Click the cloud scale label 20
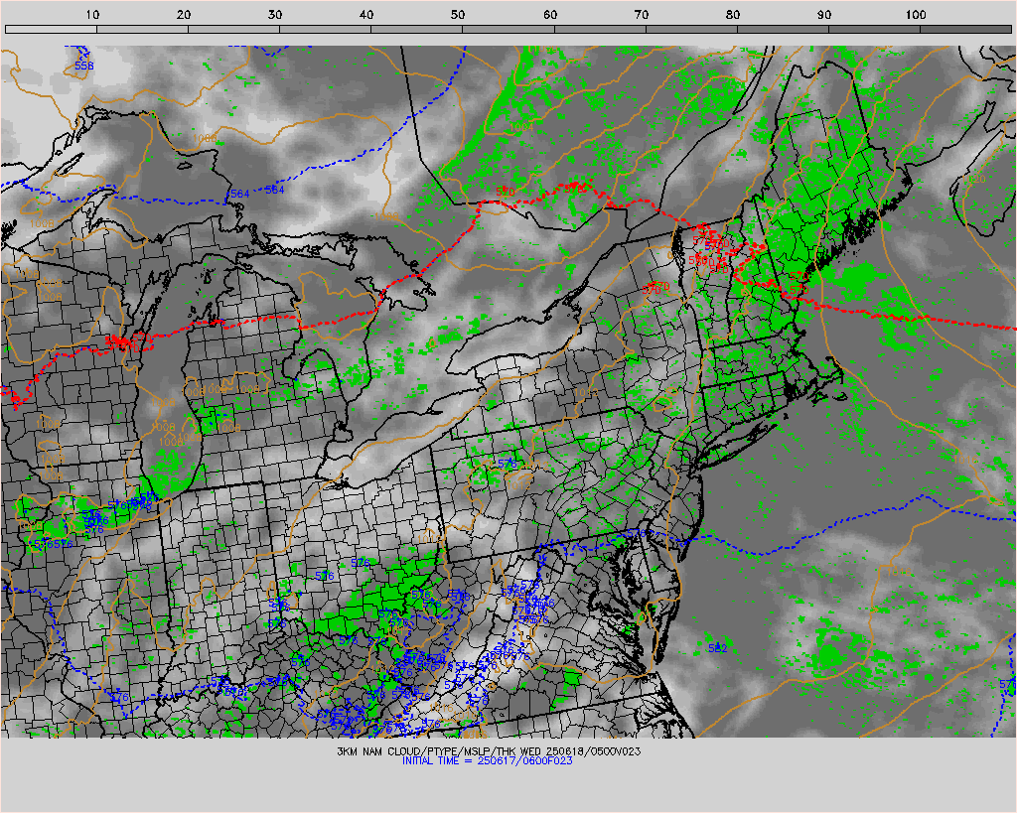The image size is (1017, 813). click(184, 14)
